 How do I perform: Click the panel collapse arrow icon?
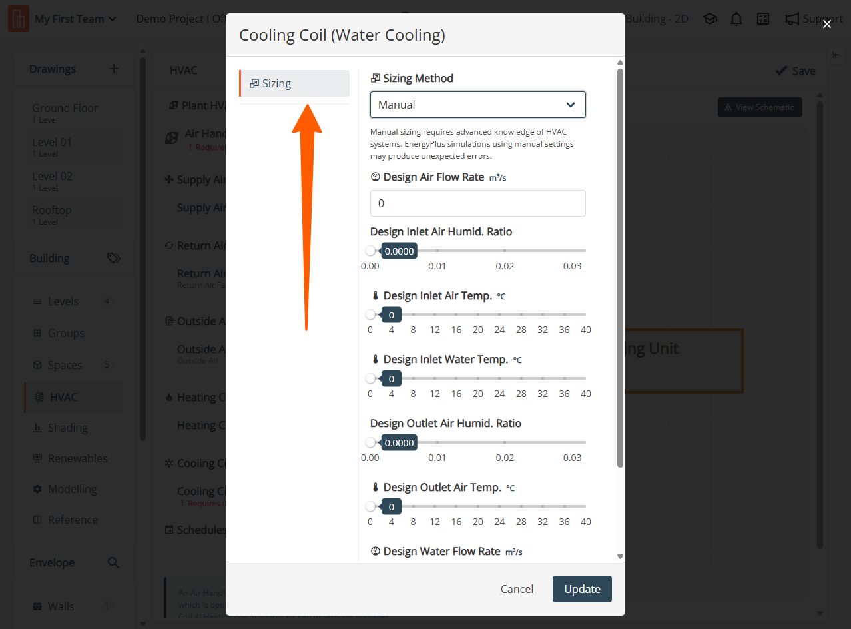(x=836, y=55)
